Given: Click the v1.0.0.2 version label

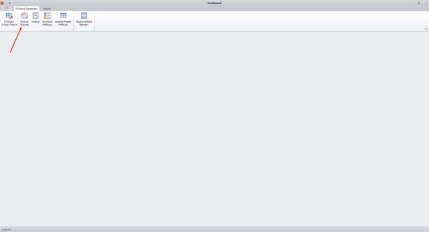Looking at the screenshot, I should tap(6, 229).
